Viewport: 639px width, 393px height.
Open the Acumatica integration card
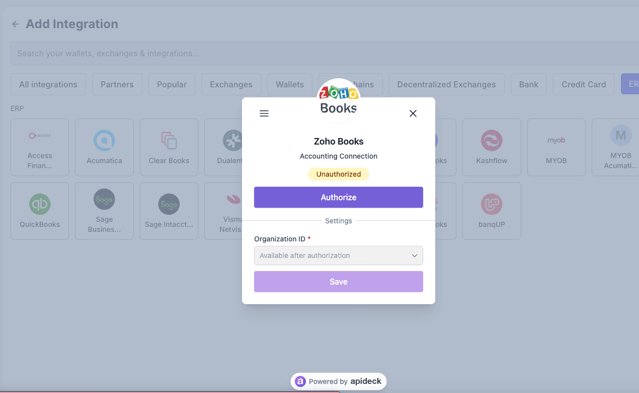(x=104, y=147)
